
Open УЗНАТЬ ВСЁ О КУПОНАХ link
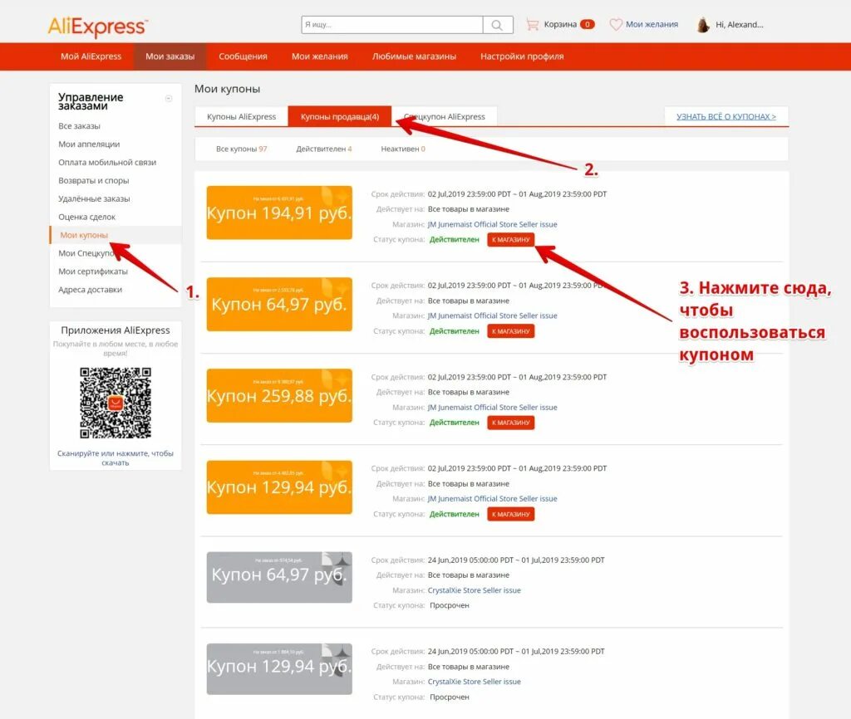[726, 116]
